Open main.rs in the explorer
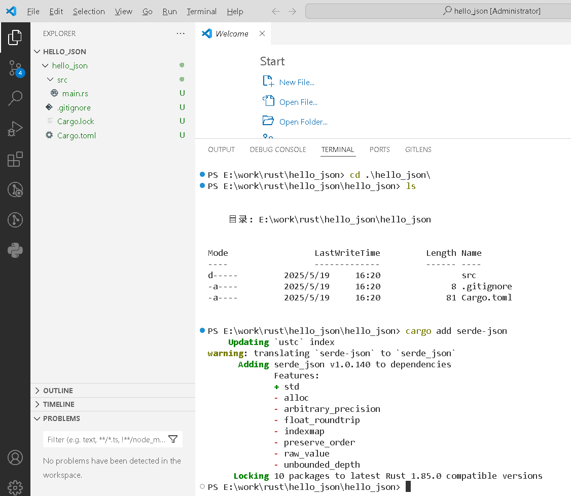Image resolution: width=571 pixels, height=496 pixels. tap(75, 93)
